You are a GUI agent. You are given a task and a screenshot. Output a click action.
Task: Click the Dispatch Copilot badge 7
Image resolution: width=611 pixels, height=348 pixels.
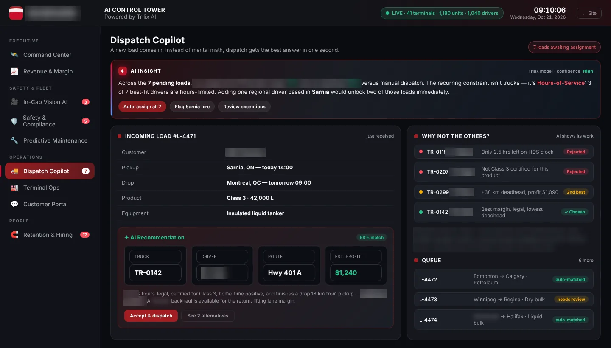(x=85, y=171)
